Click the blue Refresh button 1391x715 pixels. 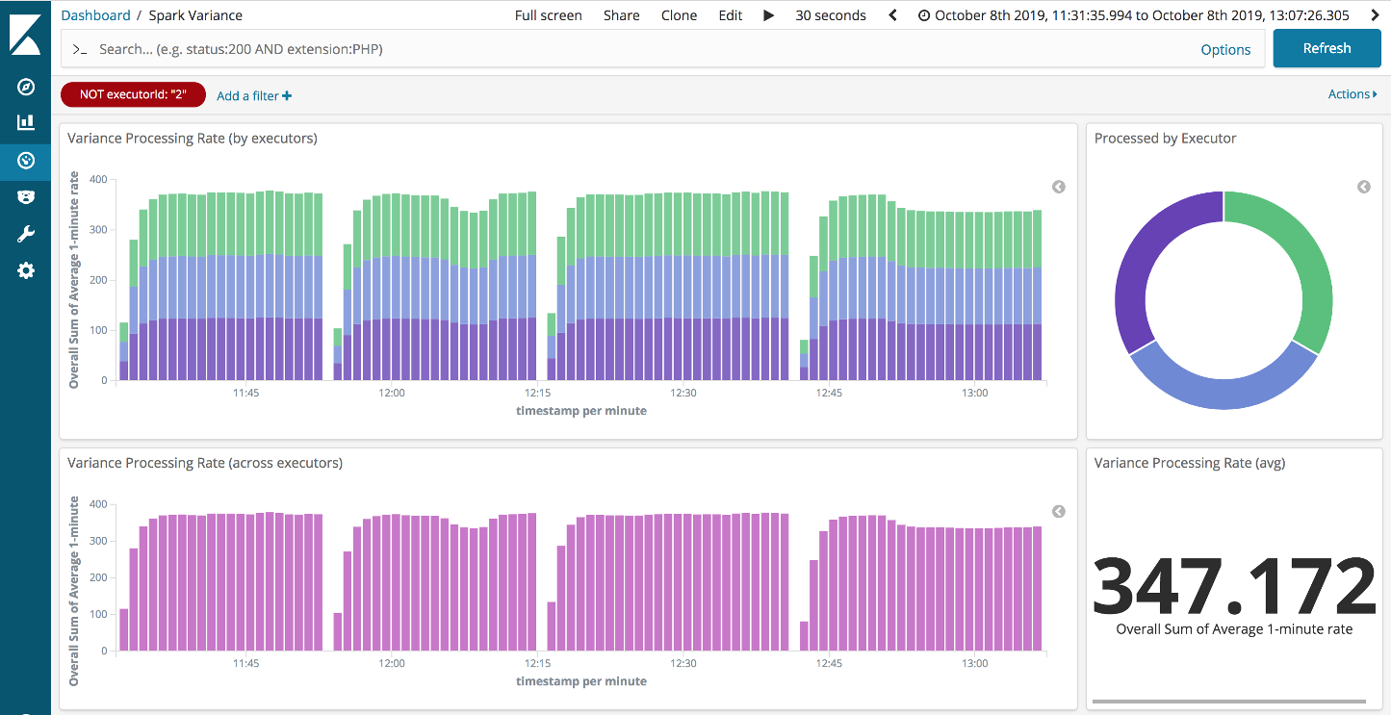1327,48
